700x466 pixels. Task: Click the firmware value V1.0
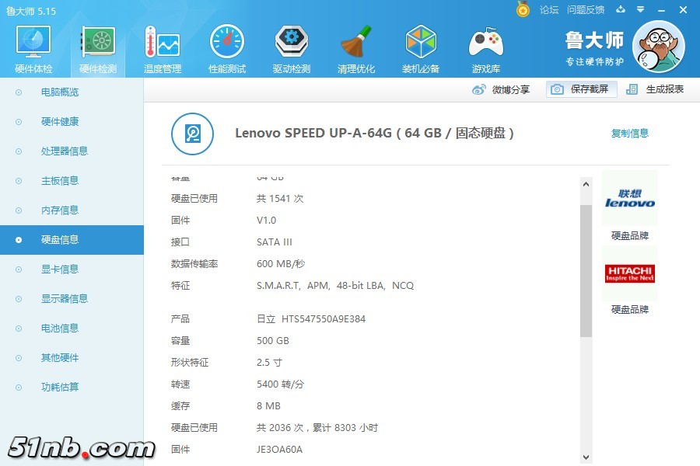[267, 221]
